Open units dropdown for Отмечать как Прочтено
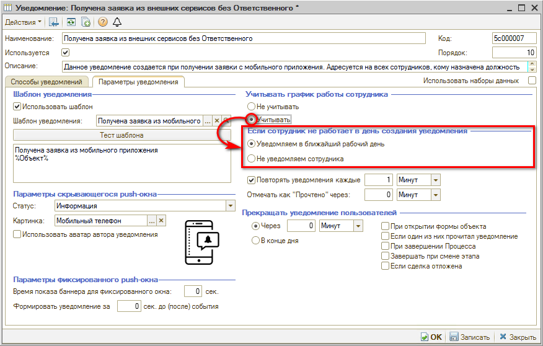The height and width of the screenshot is (346, 543). coord(435,195)
